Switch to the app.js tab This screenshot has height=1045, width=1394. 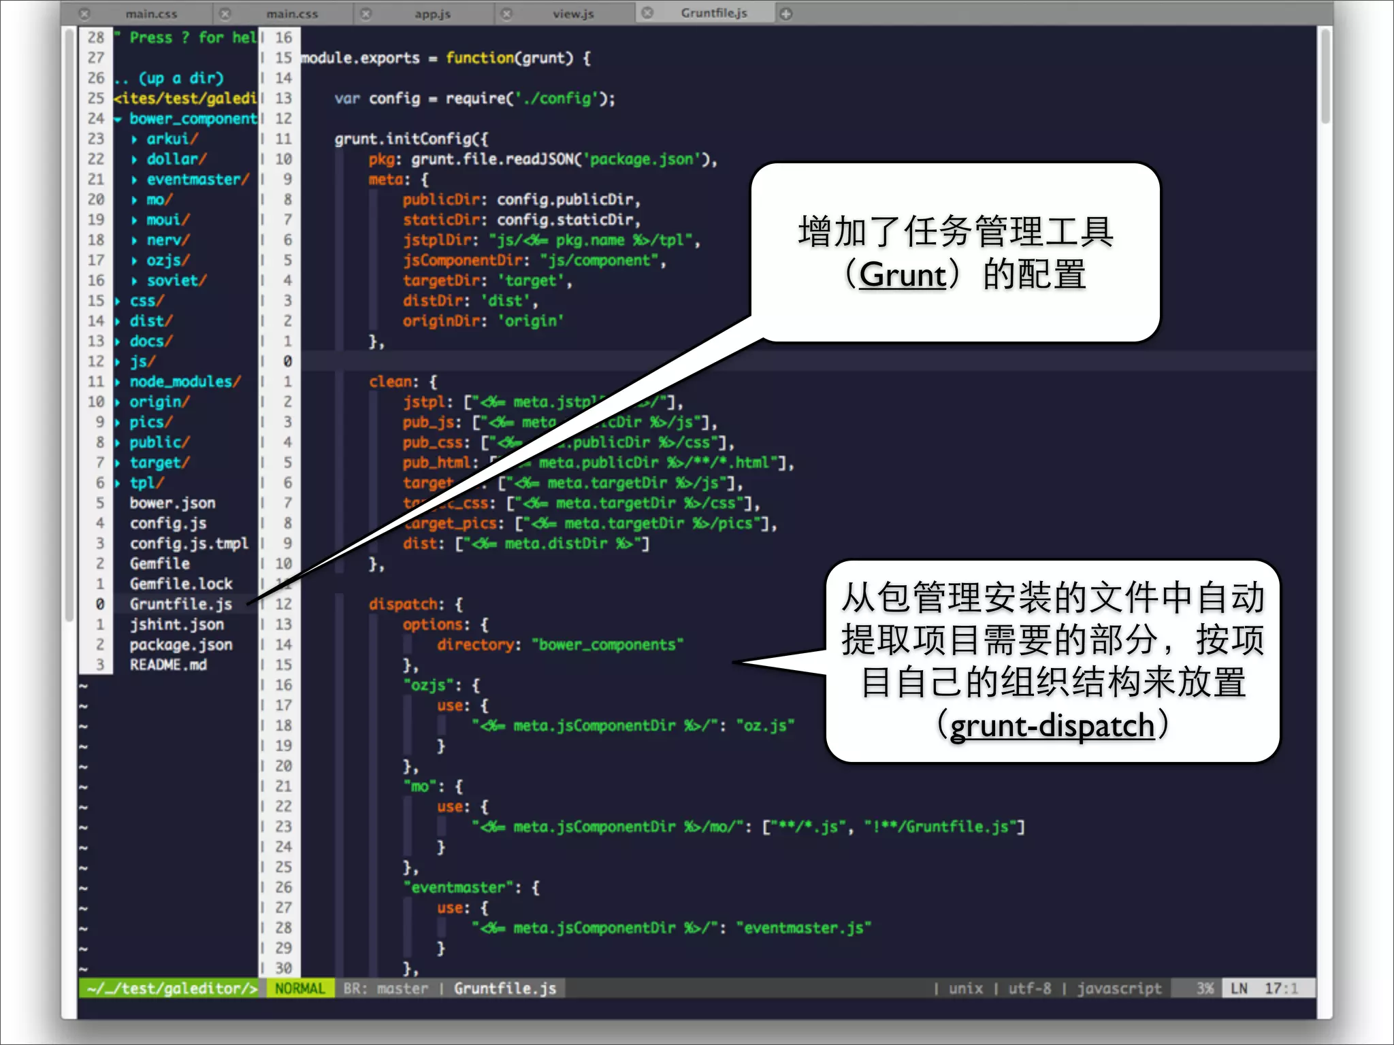pos(432,14)
